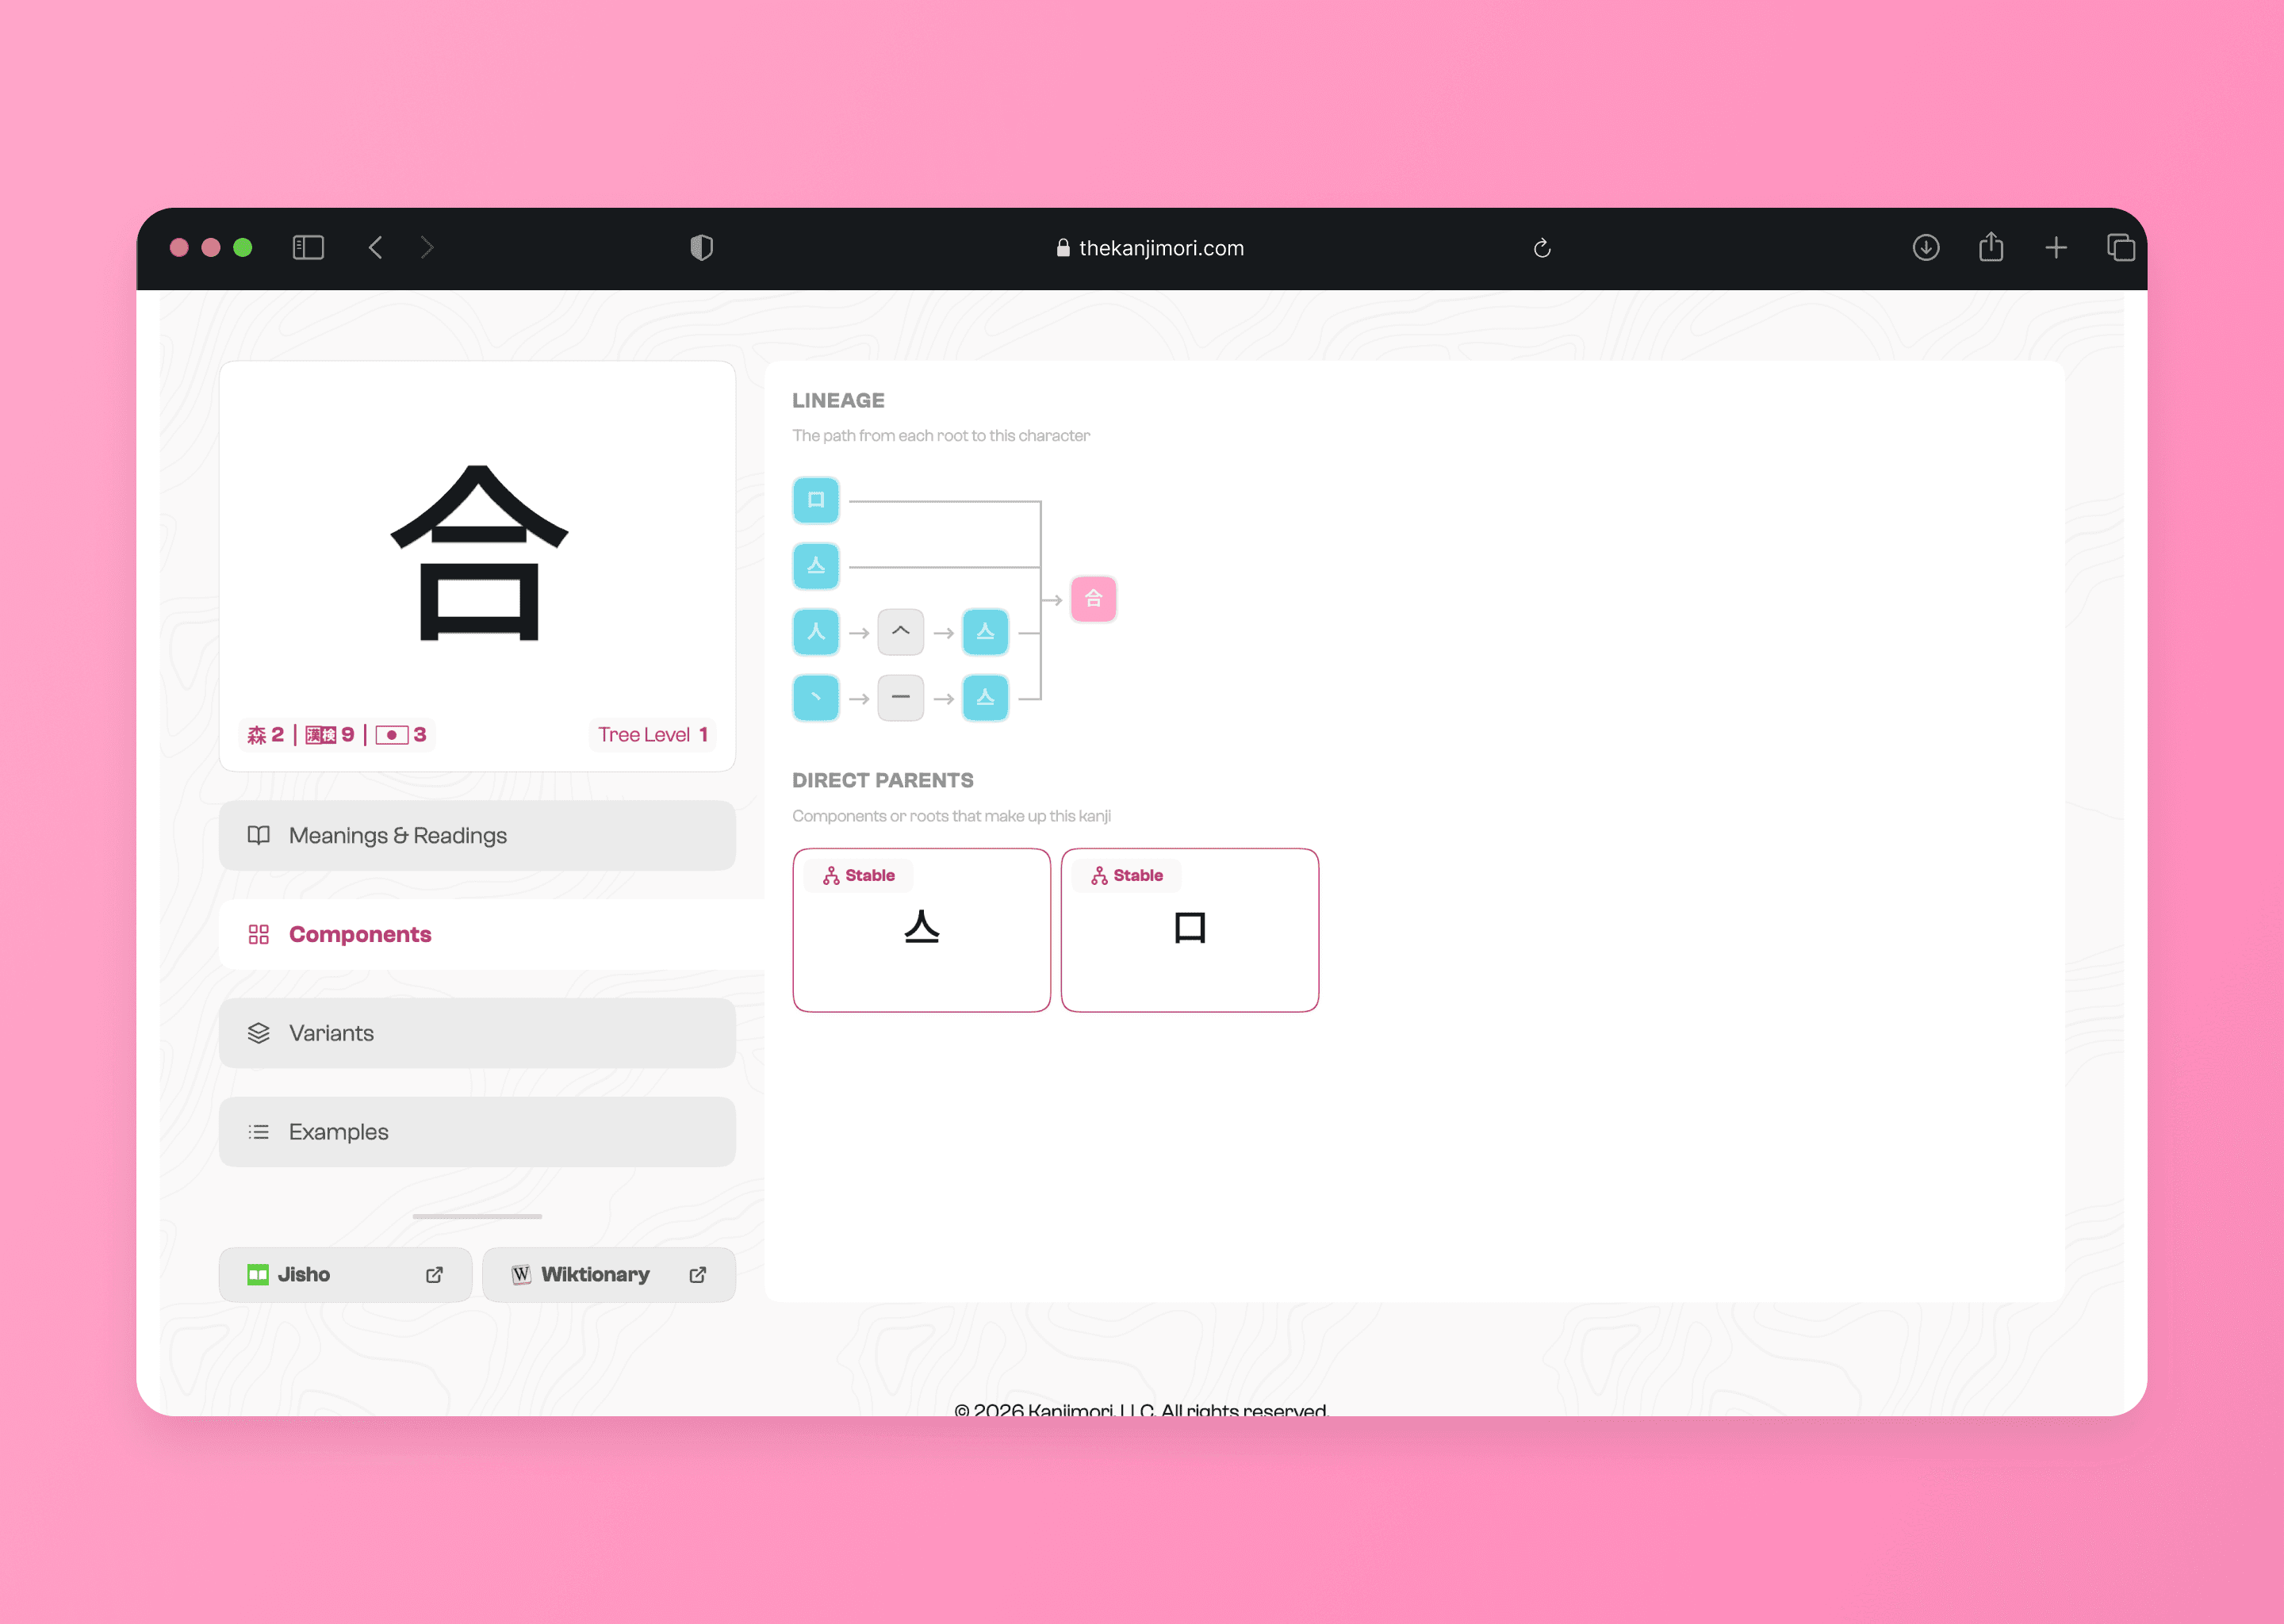
Task: Open Jisho external link
Action: [345, 1274]
